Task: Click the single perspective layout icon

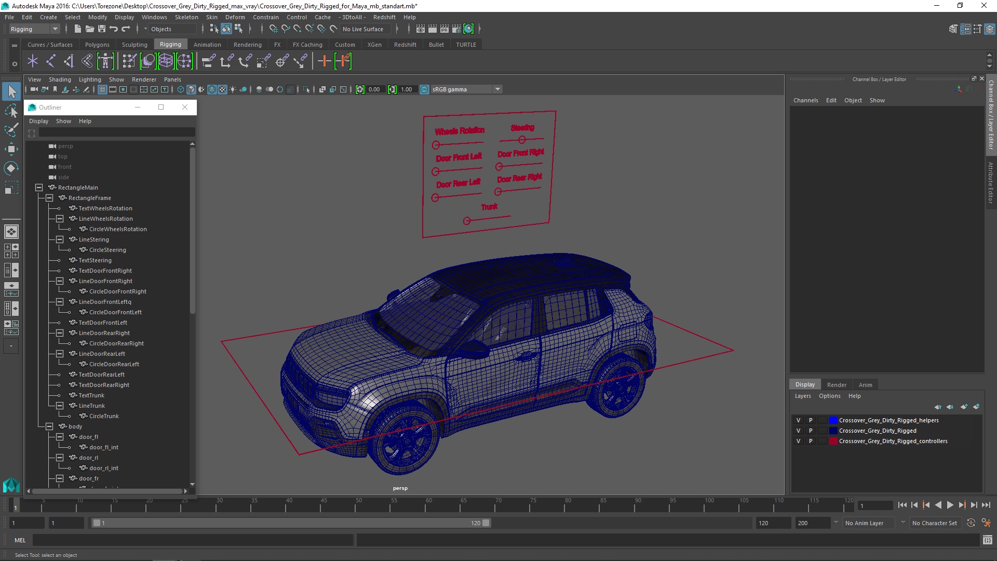Action: tap(11, 232)
